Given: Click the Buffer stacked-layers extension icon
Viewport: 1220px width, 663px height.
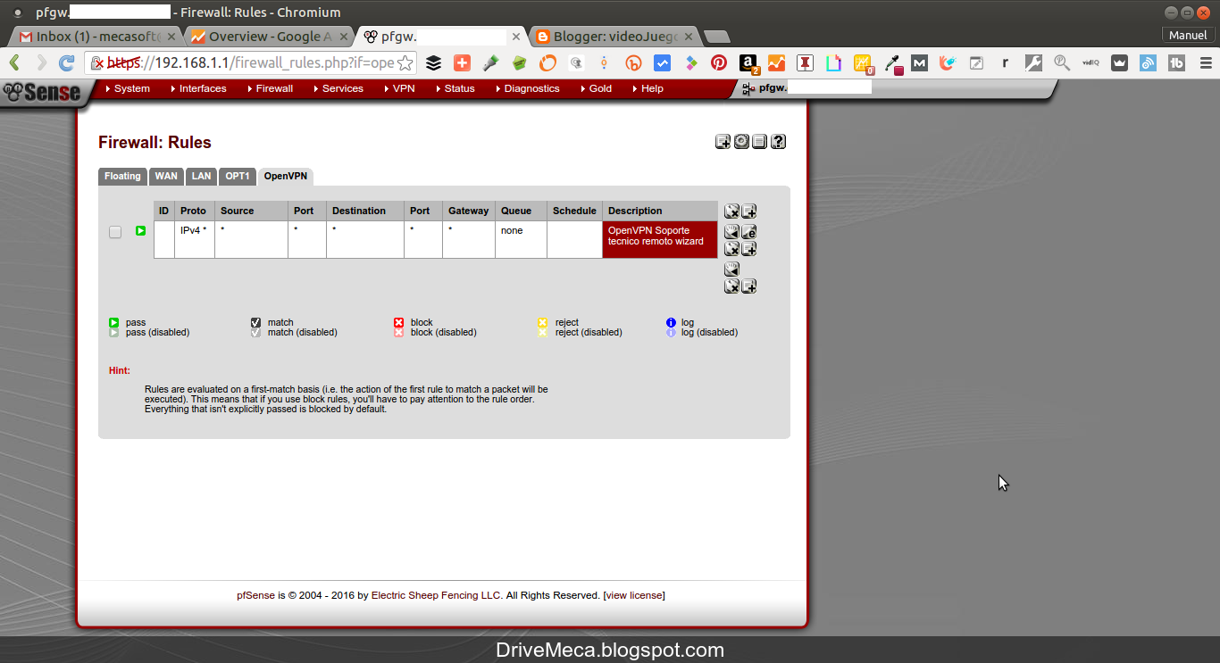Looking at the screenshot, I should pyautogui.click(x=433, y=62).
